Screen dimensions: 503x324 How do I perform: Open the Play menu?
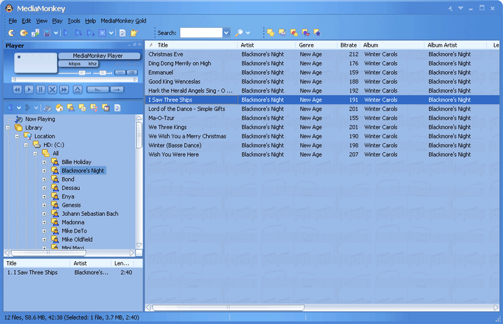point(57,21)
